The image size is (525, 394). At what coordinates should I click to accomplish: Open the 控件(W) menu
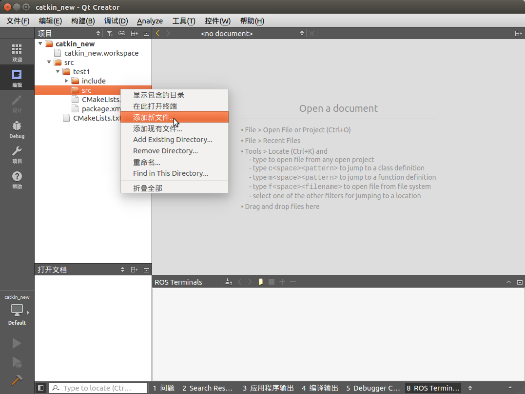[x=217, y=21]
